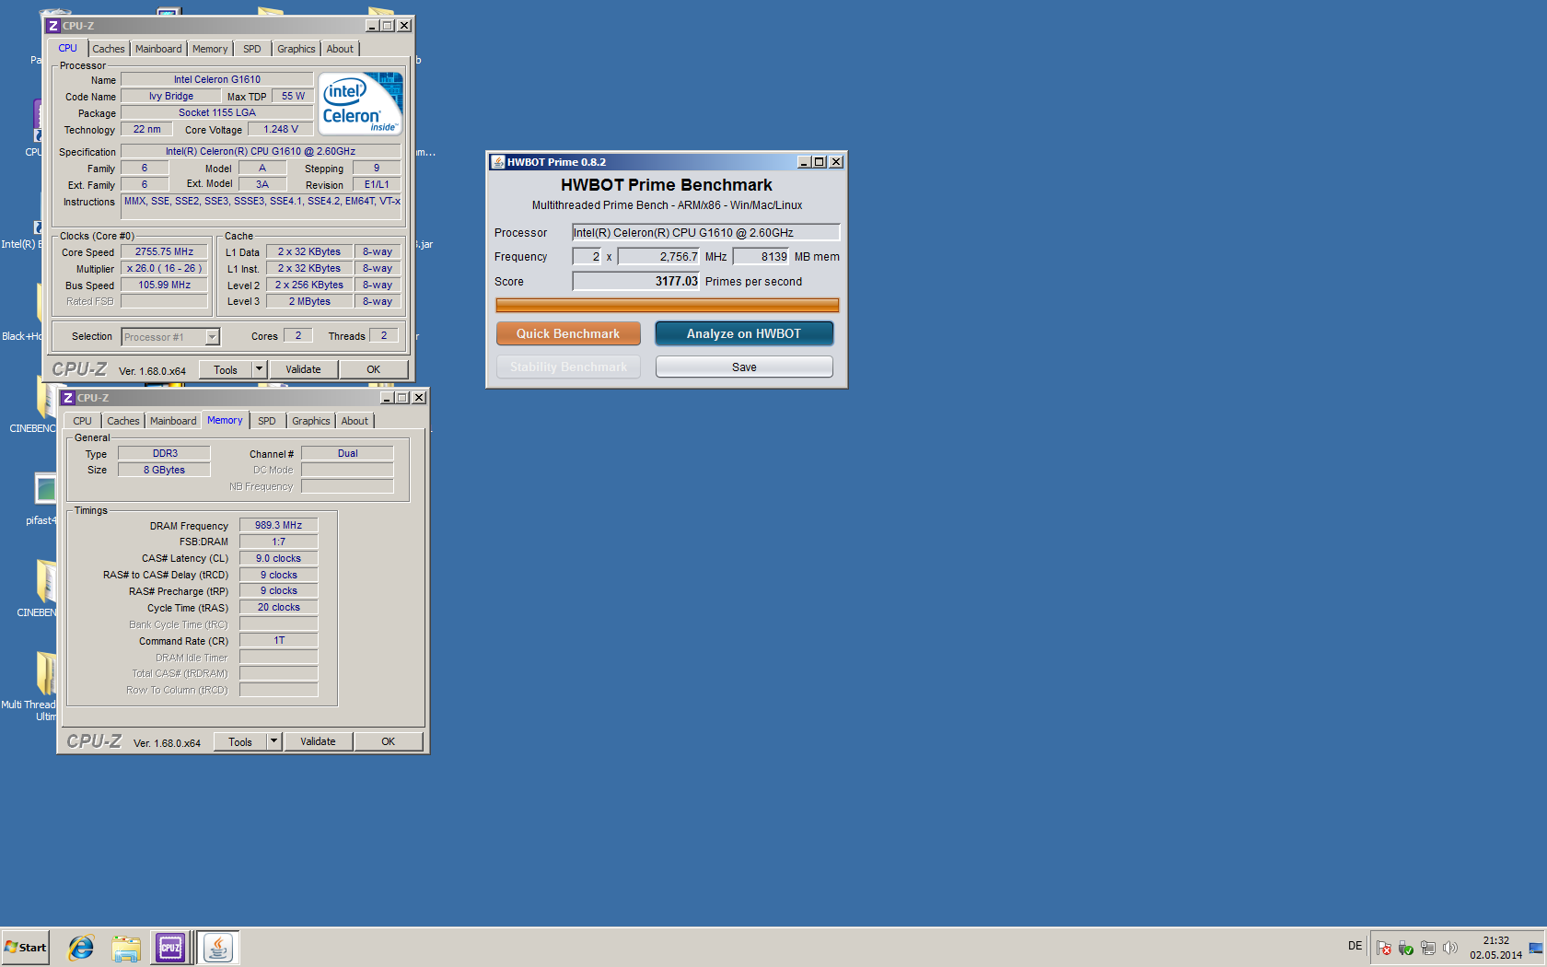Open Tools dropdown arrow in top CPU-Z
This screenshot has height=967, width=1547.
click(x=259, y=369)
